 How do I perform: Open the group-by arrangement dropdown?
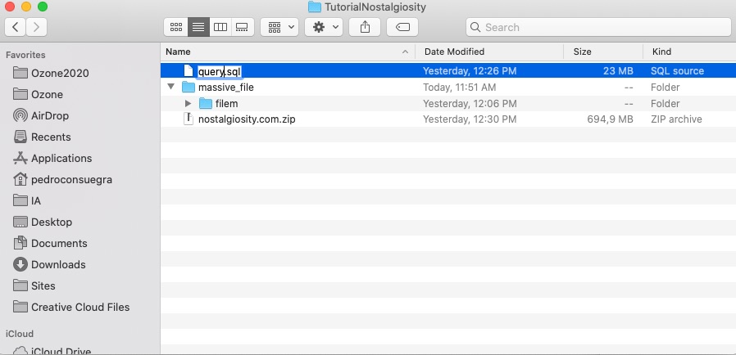(279, 27)
